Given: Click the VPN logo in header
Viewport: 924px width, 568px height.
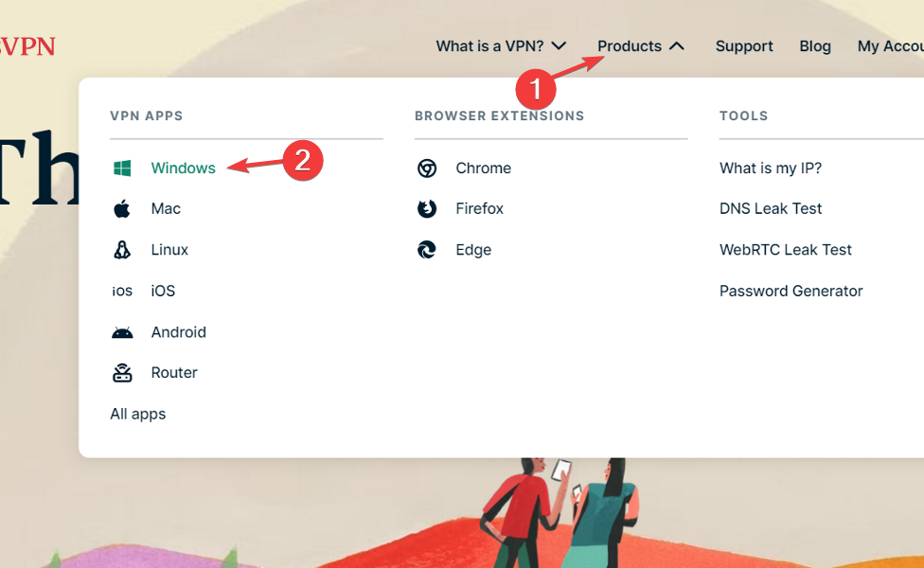Looking at the screenshot, I should point(27,46).
